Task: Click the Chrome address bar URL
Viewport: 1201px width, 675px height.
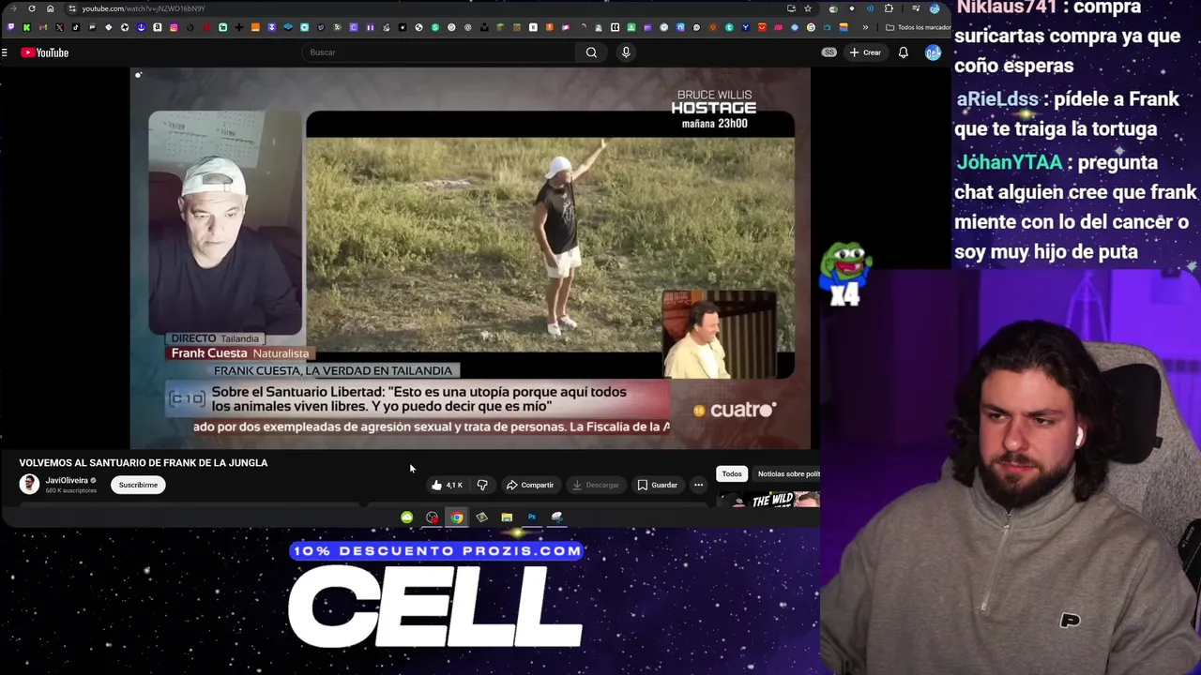Action: pos(143,8)
